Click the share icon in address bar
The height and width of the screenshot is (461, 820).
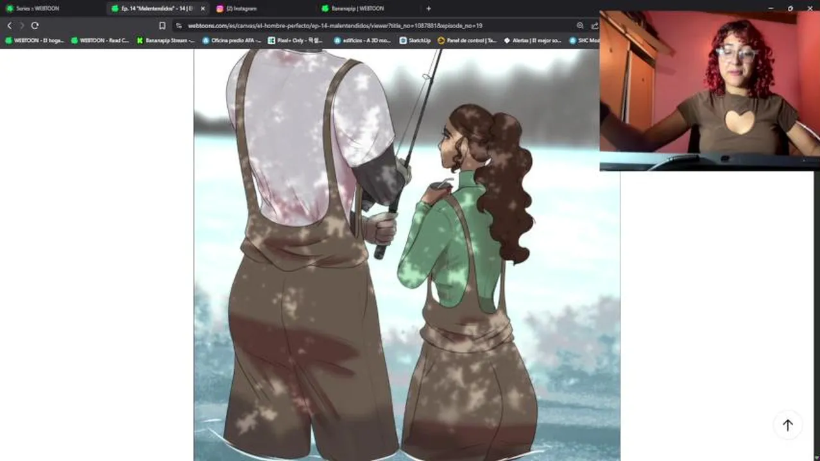pos(594,26)
